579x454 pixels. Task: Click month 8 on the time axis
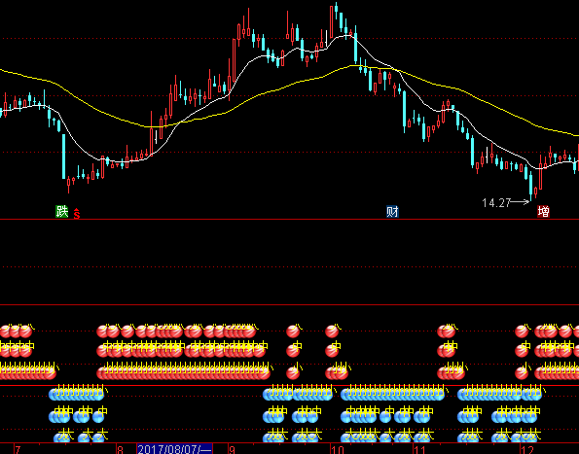[120, 450]
